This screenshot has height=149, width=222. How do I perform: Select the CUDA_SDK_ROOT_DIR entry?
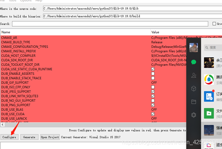point(17,60)
